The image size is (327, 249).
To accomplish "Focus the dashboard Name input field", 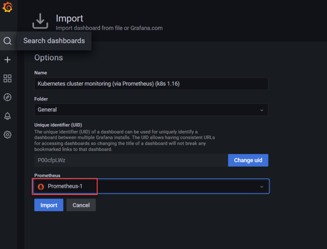I will (x=151, y=84).
